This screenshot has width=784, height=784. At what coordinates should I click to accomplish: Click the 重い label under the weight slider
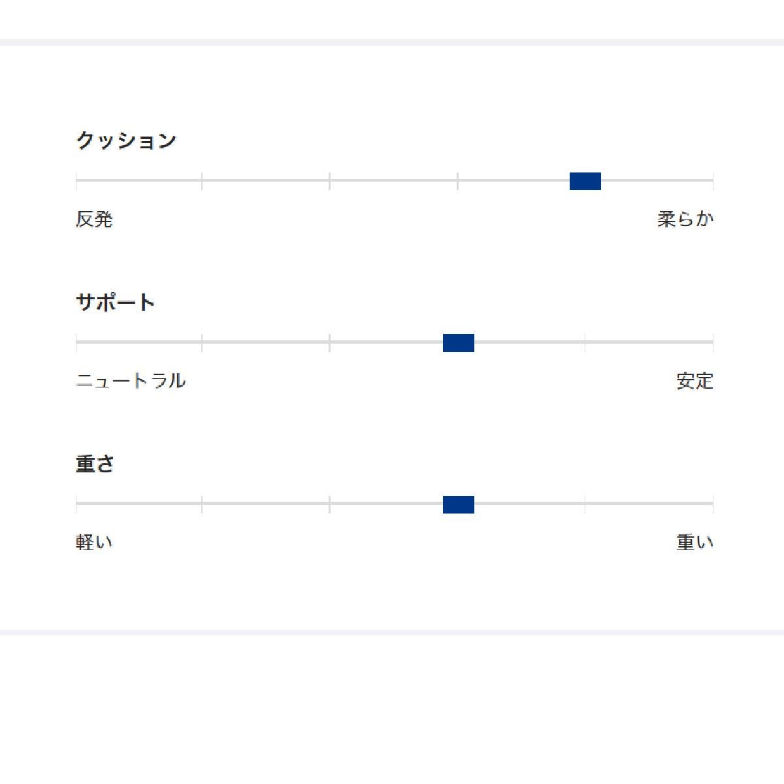(x=694, y=542)
